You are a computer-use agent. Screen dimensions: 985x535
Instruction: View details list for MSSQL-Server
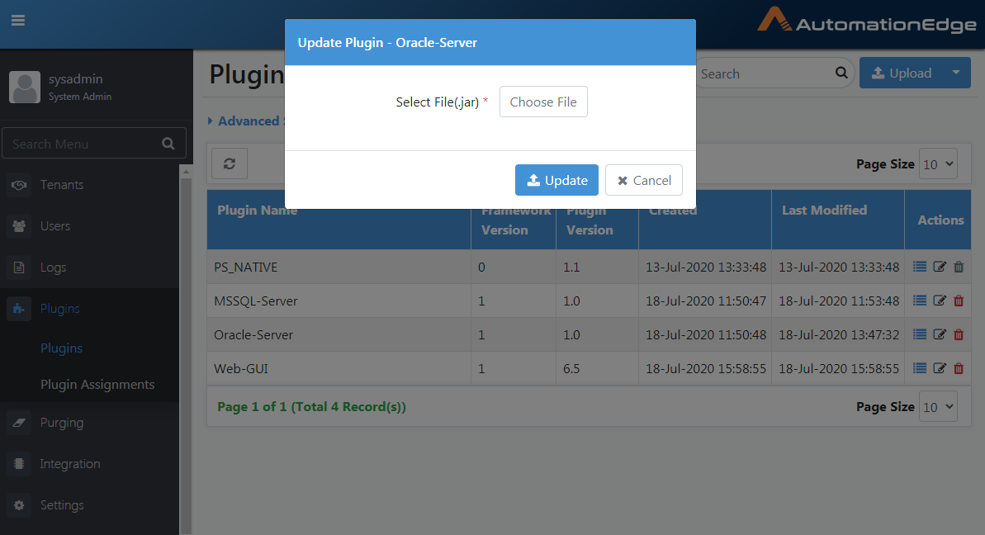(x=920, y=301)
